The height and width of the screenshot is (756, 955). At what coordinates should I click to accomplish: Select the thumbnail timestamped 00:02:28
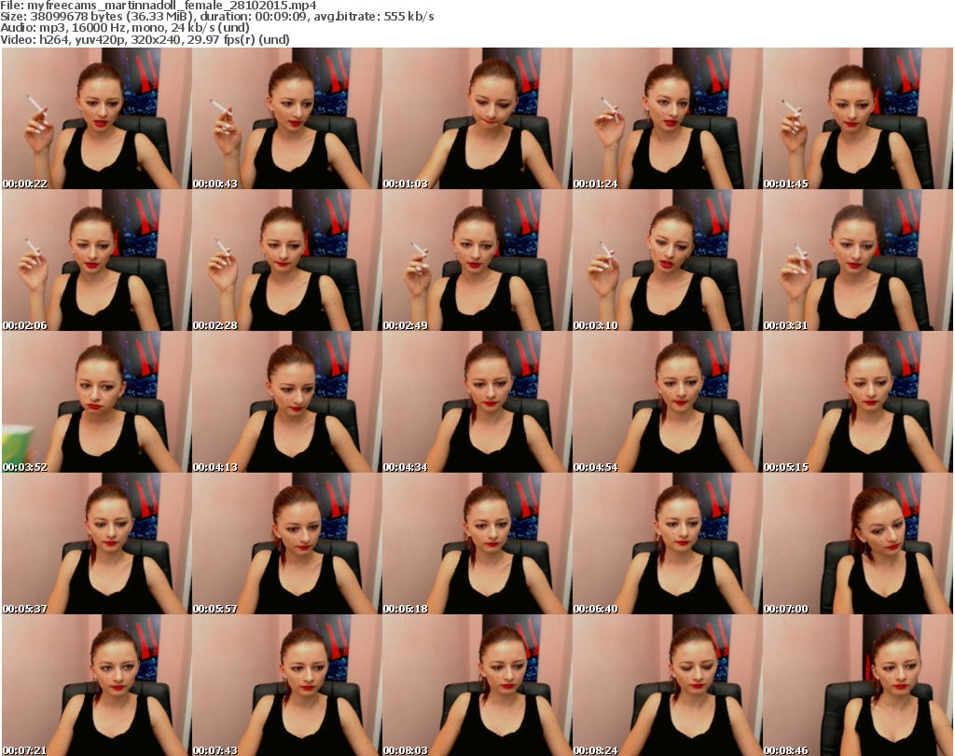click(x=287, y=260)
